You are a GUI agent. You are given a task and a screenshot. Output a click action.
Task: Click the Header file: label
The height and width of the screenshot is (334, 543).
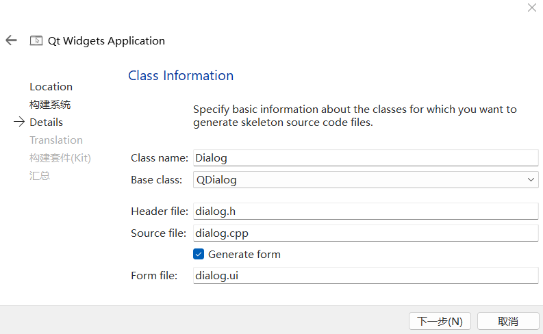160,211
